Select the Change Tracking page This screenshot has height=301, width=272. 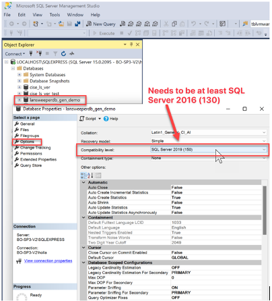(x=35, y=148)
